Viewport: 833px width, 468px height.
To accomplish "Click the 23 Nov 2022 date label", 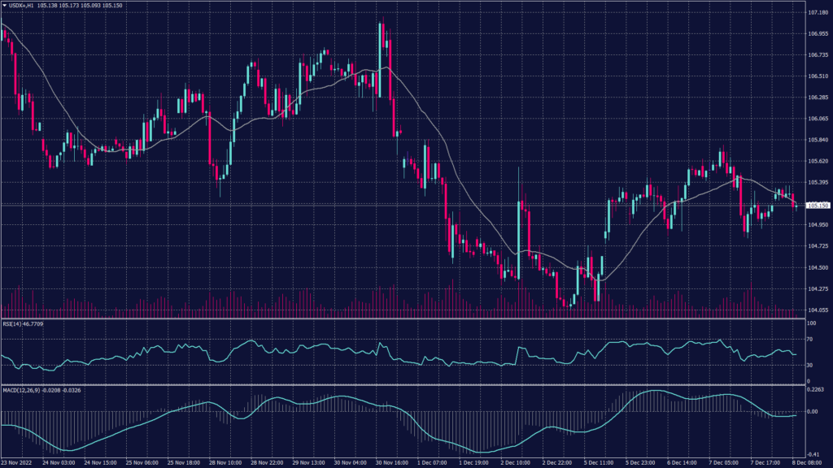I will tap(18, 462).
